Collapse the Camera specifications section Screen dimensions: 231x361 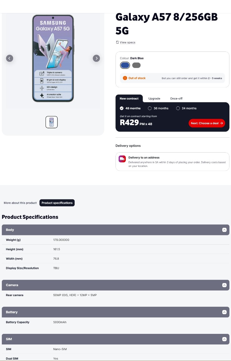tap(224, 285)
